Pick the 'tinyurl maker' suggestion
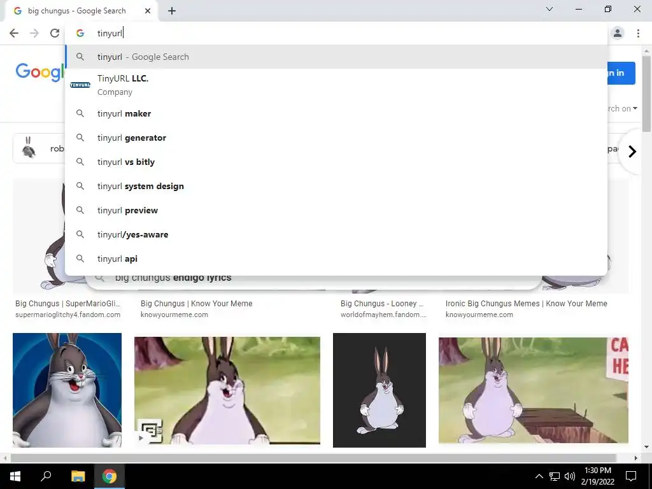Screen dimensions: 652x489 pyautogui.click(x=336, y=113)
